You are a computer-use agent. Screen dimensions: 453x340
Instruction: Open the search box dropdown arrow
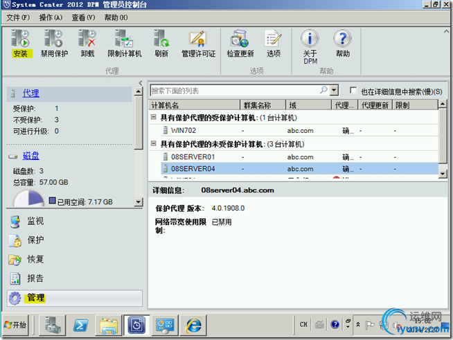tap(334, 90)
